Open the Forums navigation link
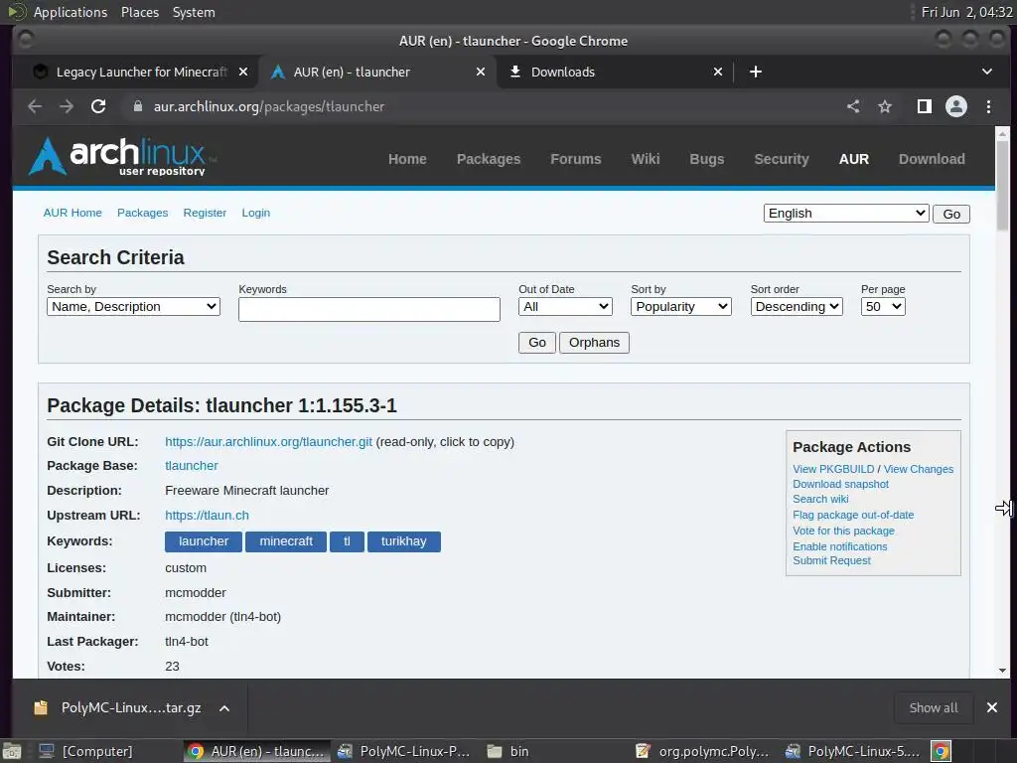 click(x=576, y=159)
